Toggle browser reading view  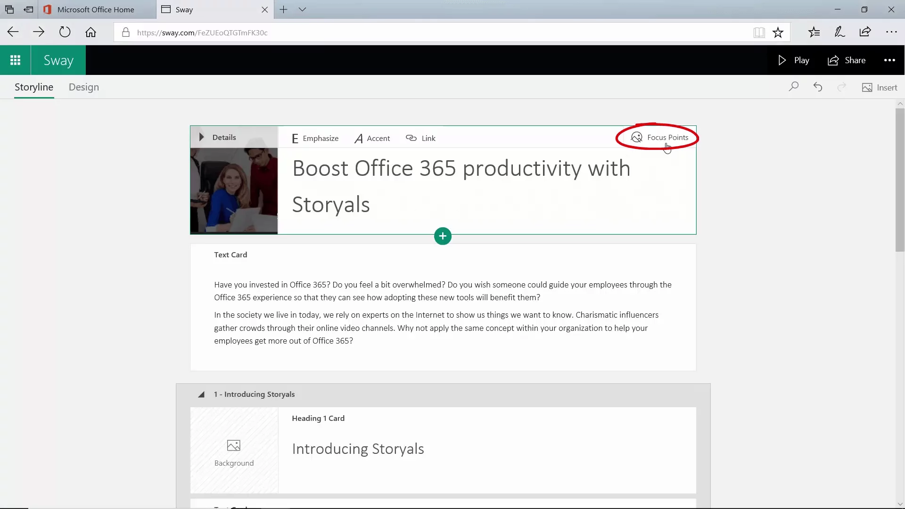[759, 32]
